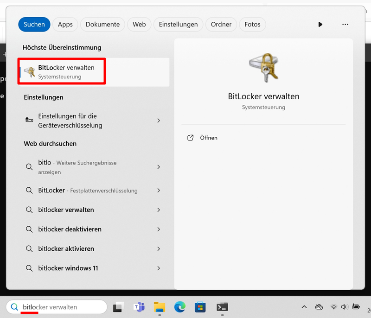This screenshot has height=318, width=371.
Task: Open Microsoft Teams from the taskbar
Action: [x=139, y=307]
